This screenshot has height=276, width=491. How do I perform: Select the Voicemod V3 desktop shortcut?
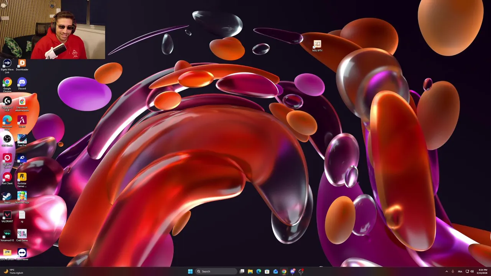[x=7, y=235]
